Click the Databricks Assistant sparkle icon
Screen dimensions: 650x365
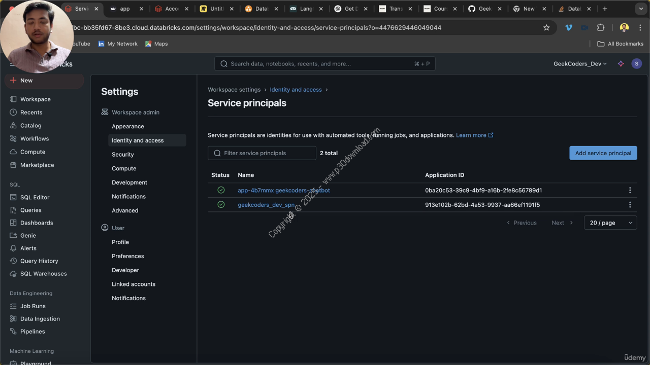(621, 64)
